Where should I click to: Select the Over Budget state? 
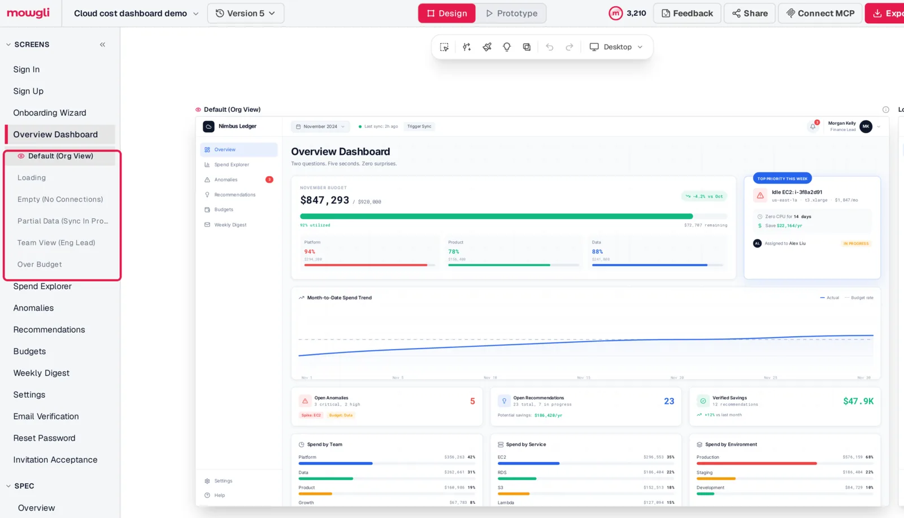coord(40,264)
